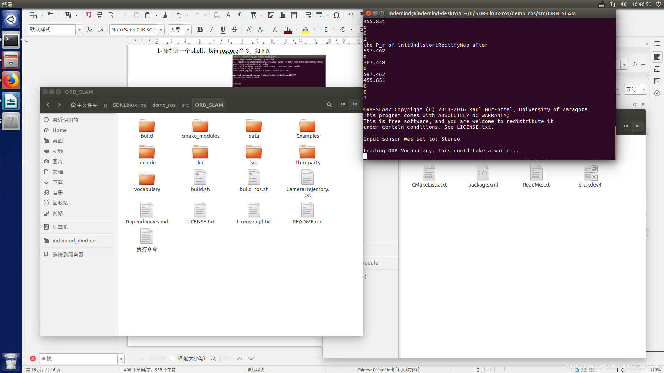Export document as PDF icon

[88, 15]
